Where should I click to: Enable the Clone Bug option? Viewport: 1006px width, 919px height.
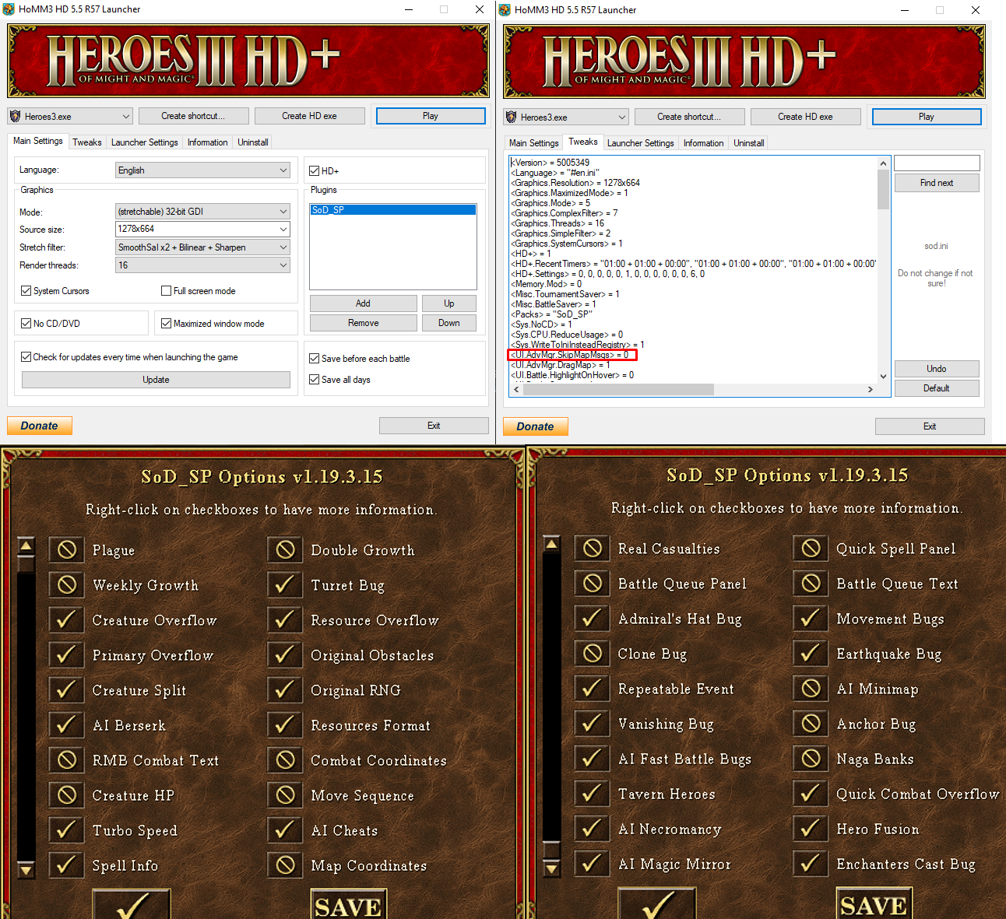point(593,654)
